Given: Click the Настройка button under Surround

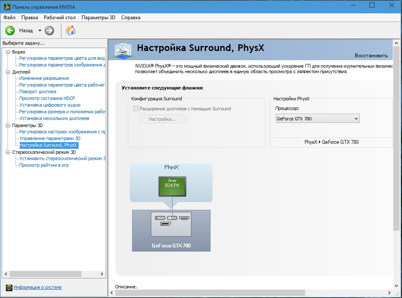Looking at the screenshot, I should click(163, 119).
